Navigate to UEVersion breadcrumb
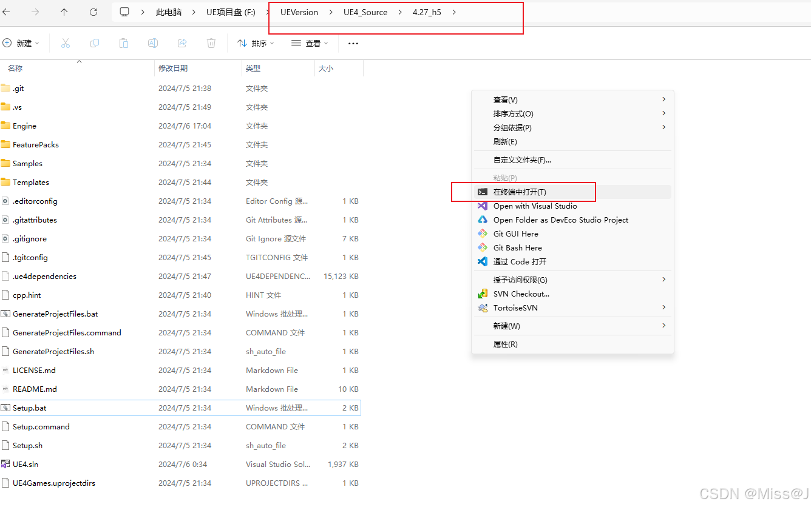This screenshot has height=507, width=811. click(299, 12)
